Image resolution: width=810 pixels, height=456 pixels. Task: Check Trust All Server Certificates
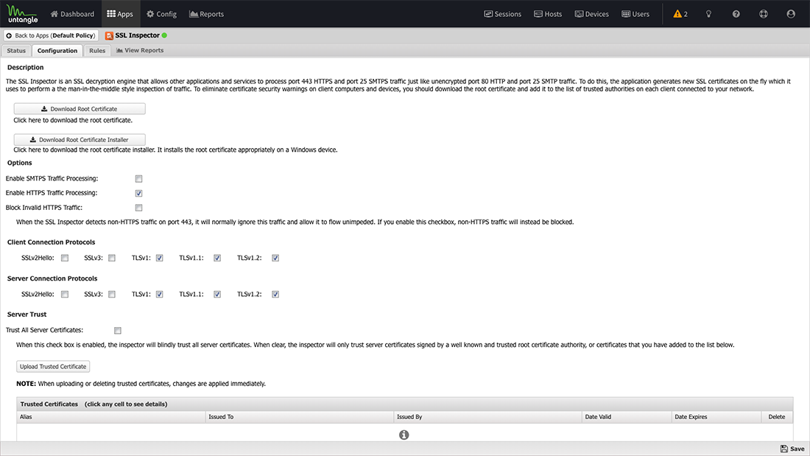click(118, 330)
